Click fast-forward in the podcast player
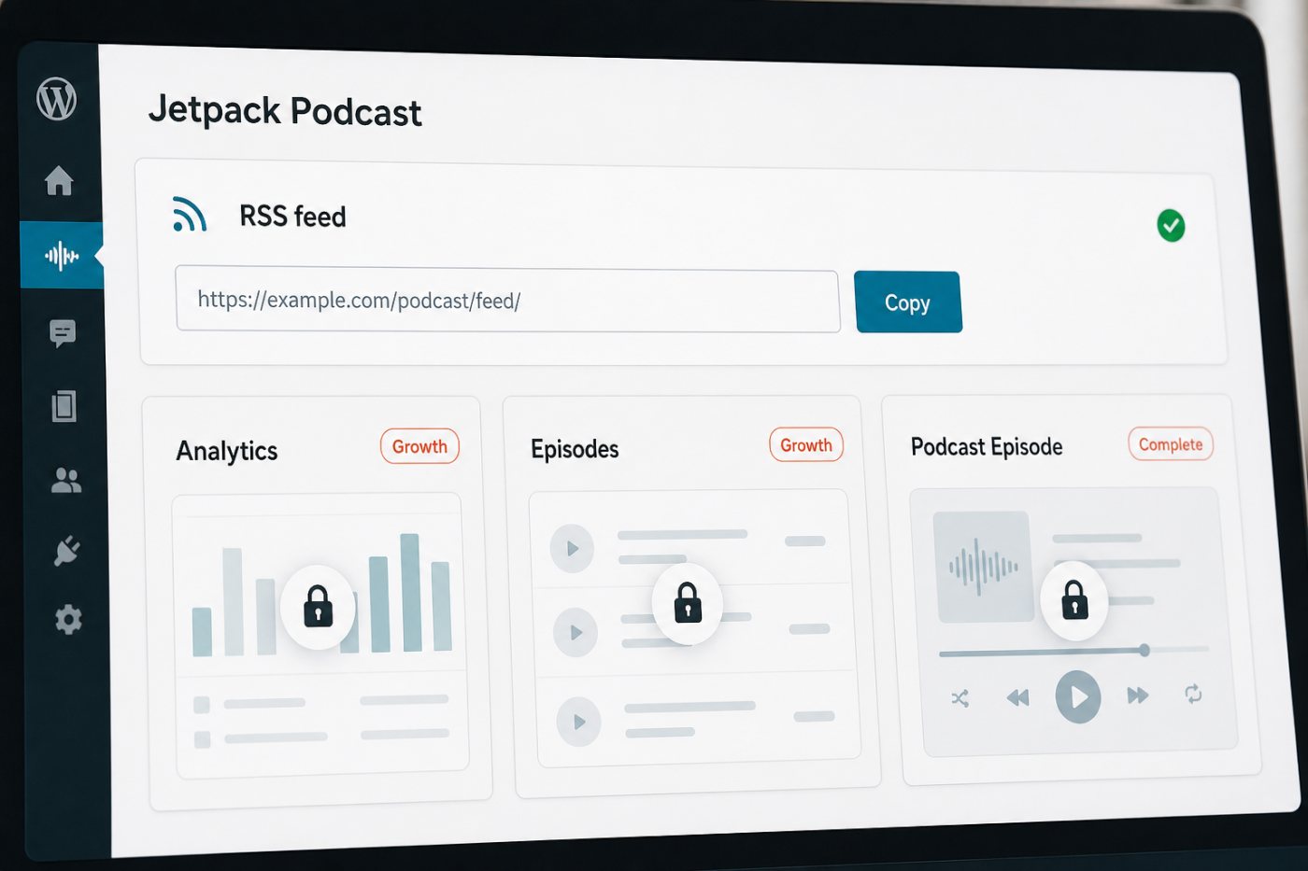The height and width of the screenshot is (871, 1308). 1137,695
